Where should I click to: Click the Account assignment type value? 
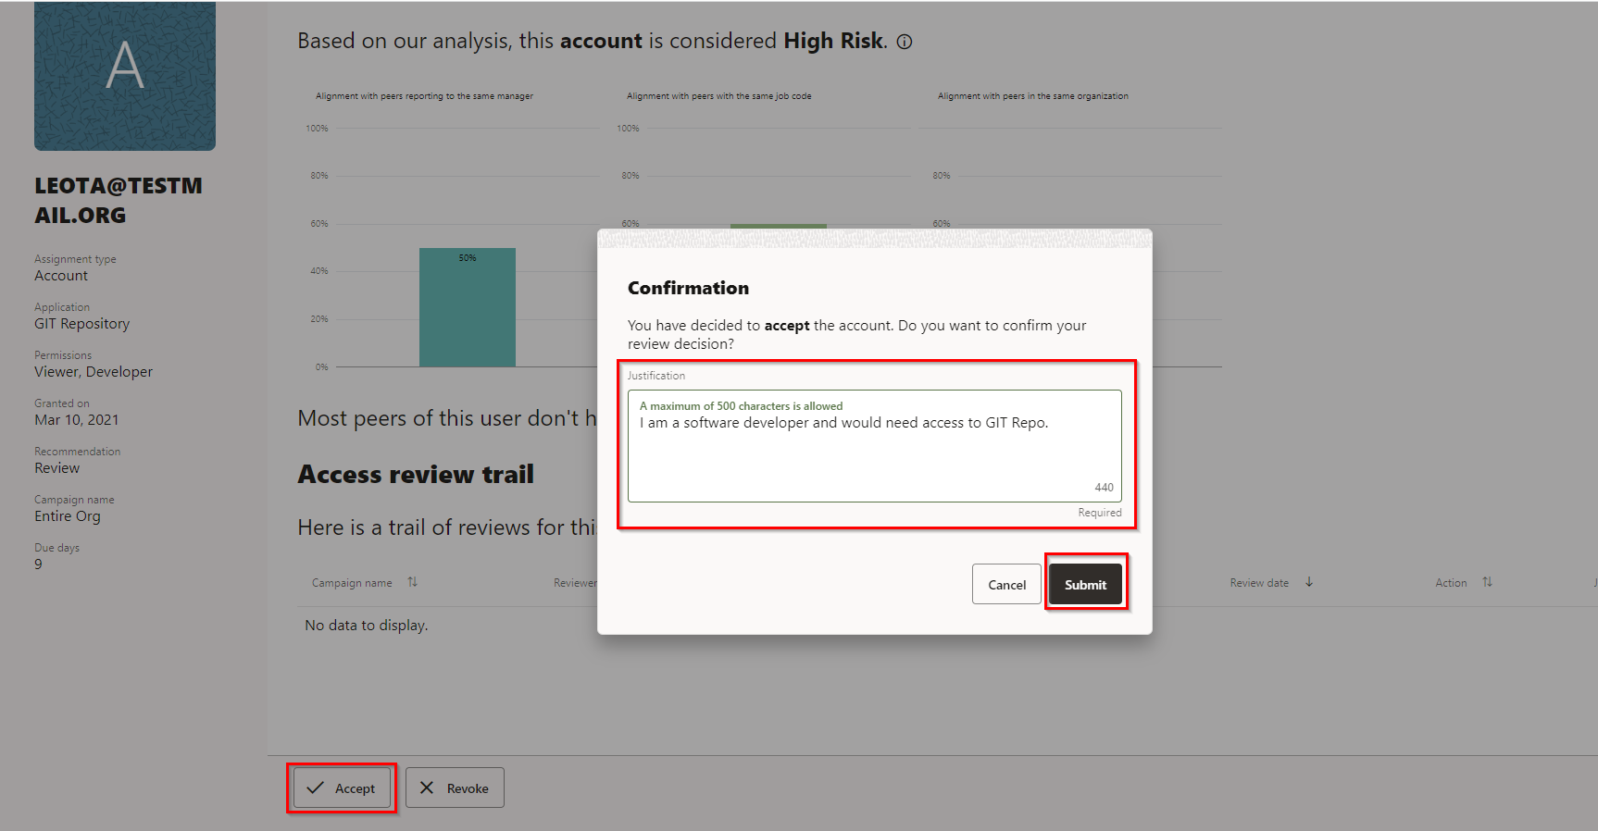point(61,276)
